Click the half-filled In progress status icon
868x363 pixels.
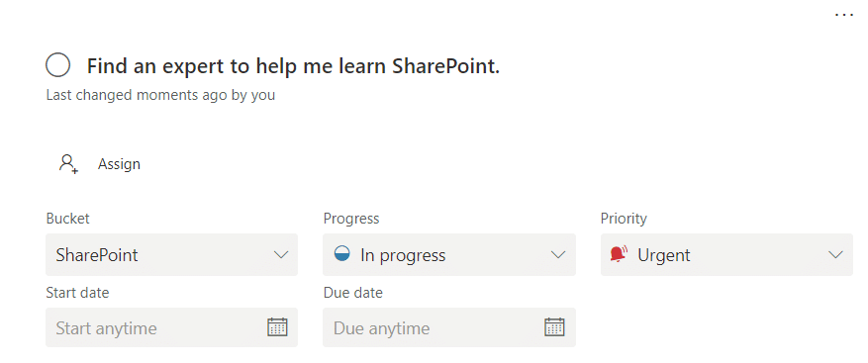coord(342,254)
